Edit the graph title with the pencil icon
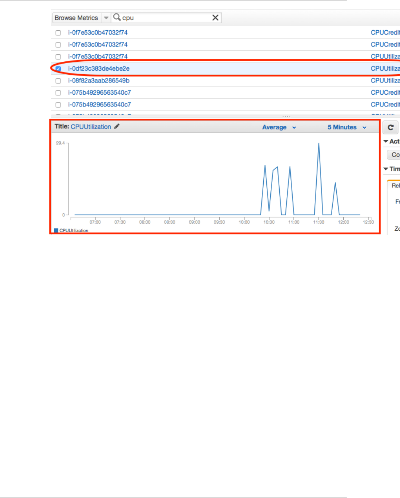The height and width of the screenshot is (498, 400). (117, 126)
